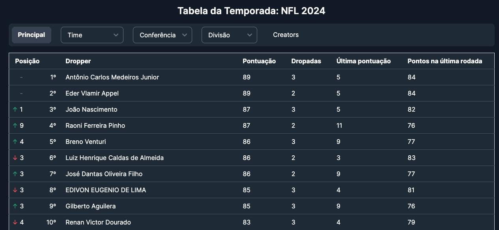Click the Dropper column header

[78, 61]
